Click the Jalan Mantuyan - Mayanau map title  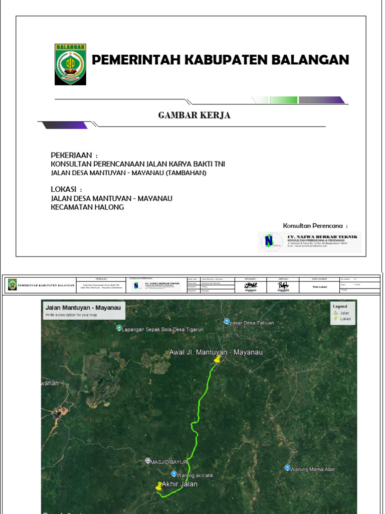83,308
